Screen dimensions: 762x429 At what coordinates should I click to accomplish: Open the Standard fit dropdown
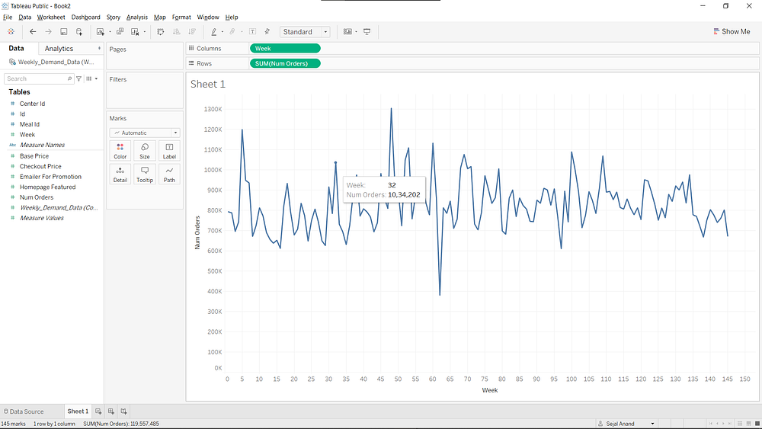pyautogui.click(x=304, y=32)
